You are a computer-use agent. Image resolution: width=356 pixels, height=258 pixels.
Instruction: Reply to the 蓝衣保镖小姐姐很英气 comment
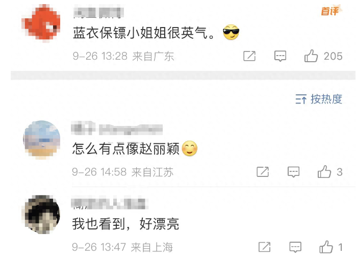point(281,56)
